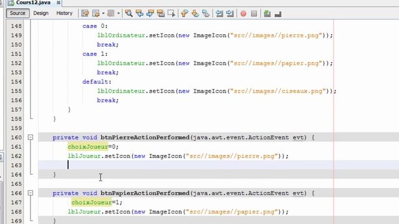Screen dimensions: 399x224
Task: Click Find Previous Occurrence icon
Action: click(140, 13)
